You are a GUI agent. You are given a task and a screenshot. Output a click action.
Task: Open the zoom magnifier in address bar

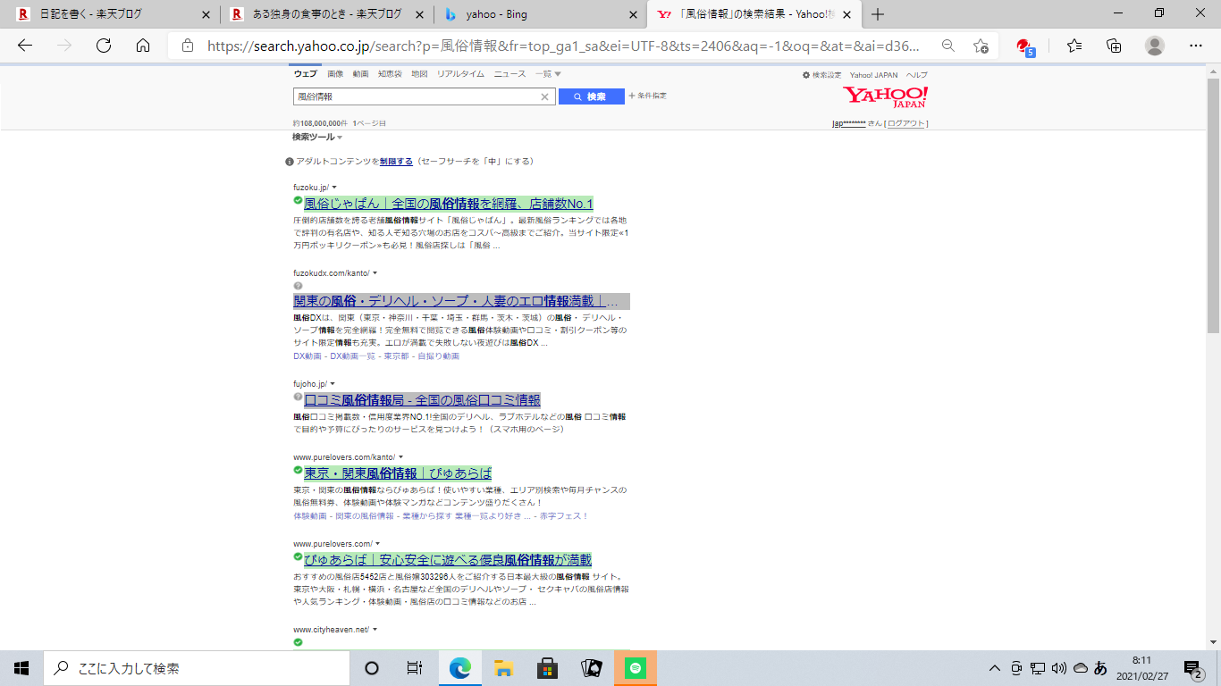click(x=948, y=46)
